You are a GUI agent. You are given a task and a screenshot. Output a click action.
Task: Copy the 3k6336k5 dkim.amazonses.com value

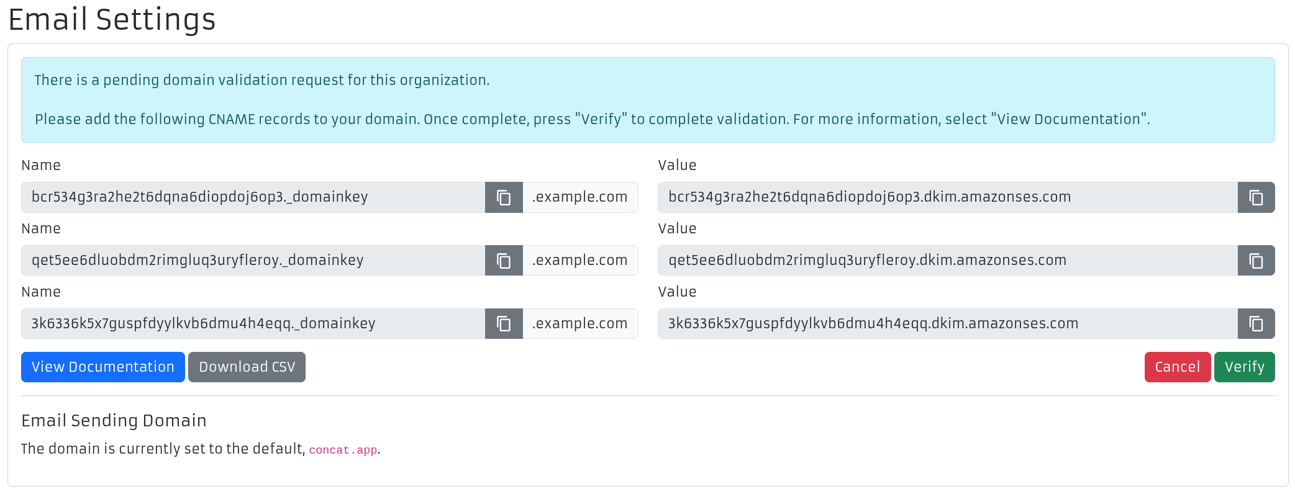tap(1256, 324)
